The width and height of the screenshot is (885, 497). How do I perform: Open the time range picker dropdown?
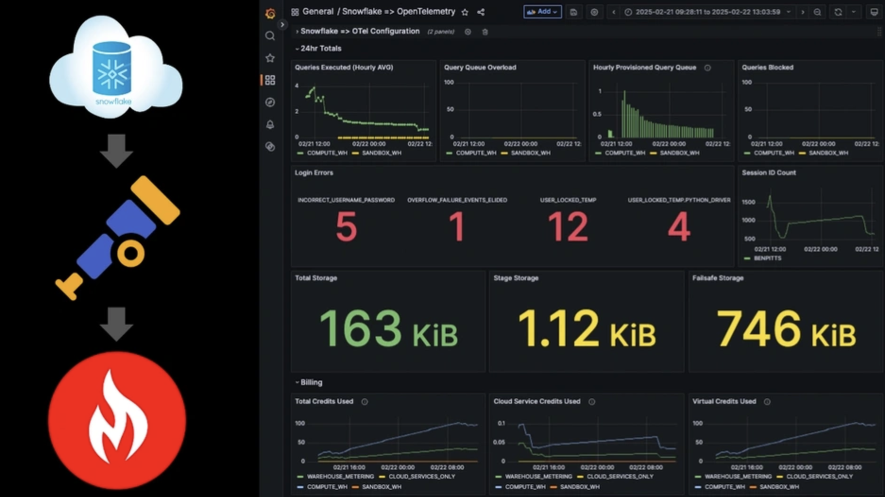708,12
